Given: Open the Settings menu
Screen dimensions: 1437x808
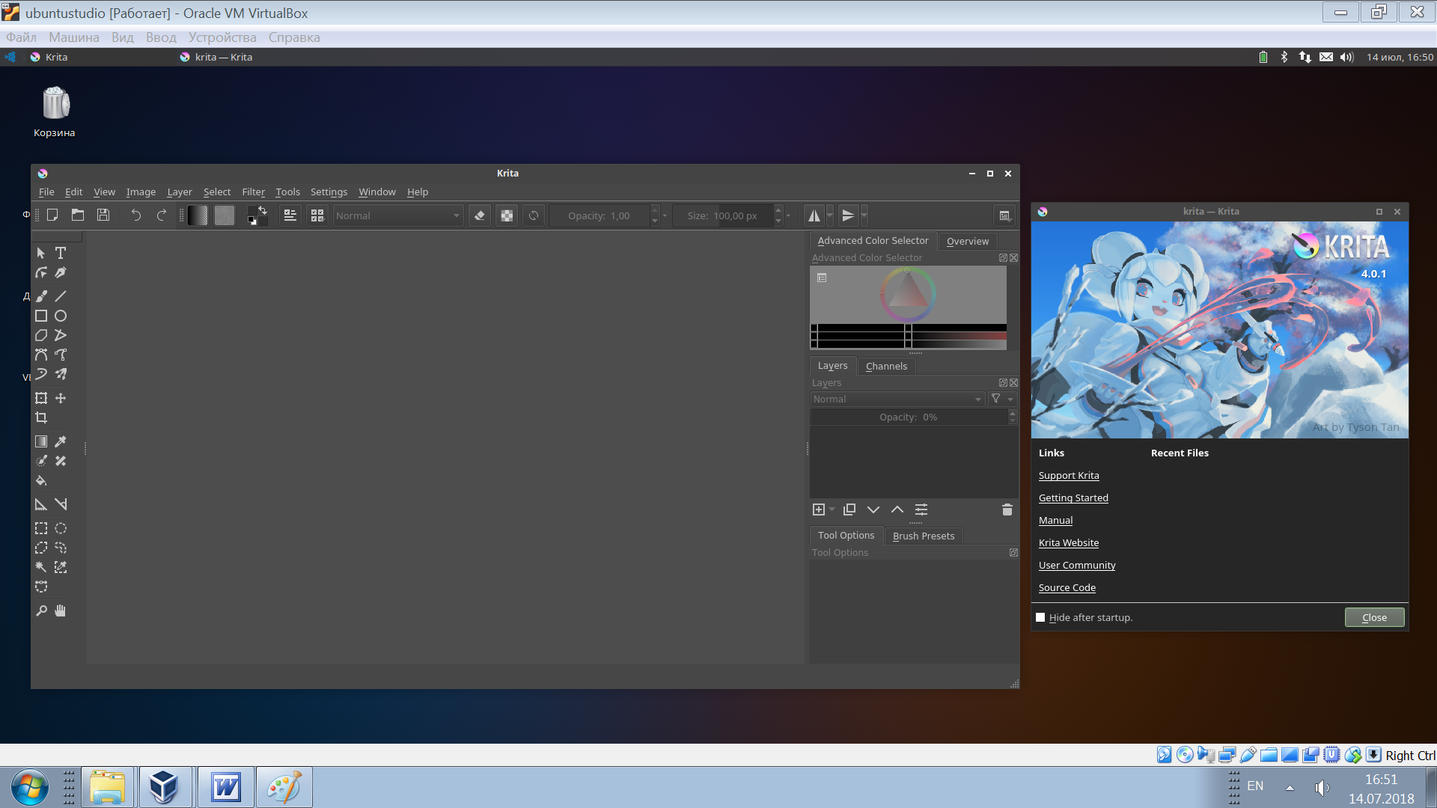Looking at the screenshot, I should click(329, 192).
